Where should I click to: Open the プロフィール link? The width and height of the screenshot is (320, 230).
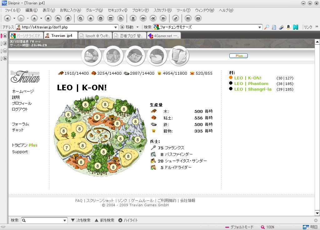tap(22, 103)
